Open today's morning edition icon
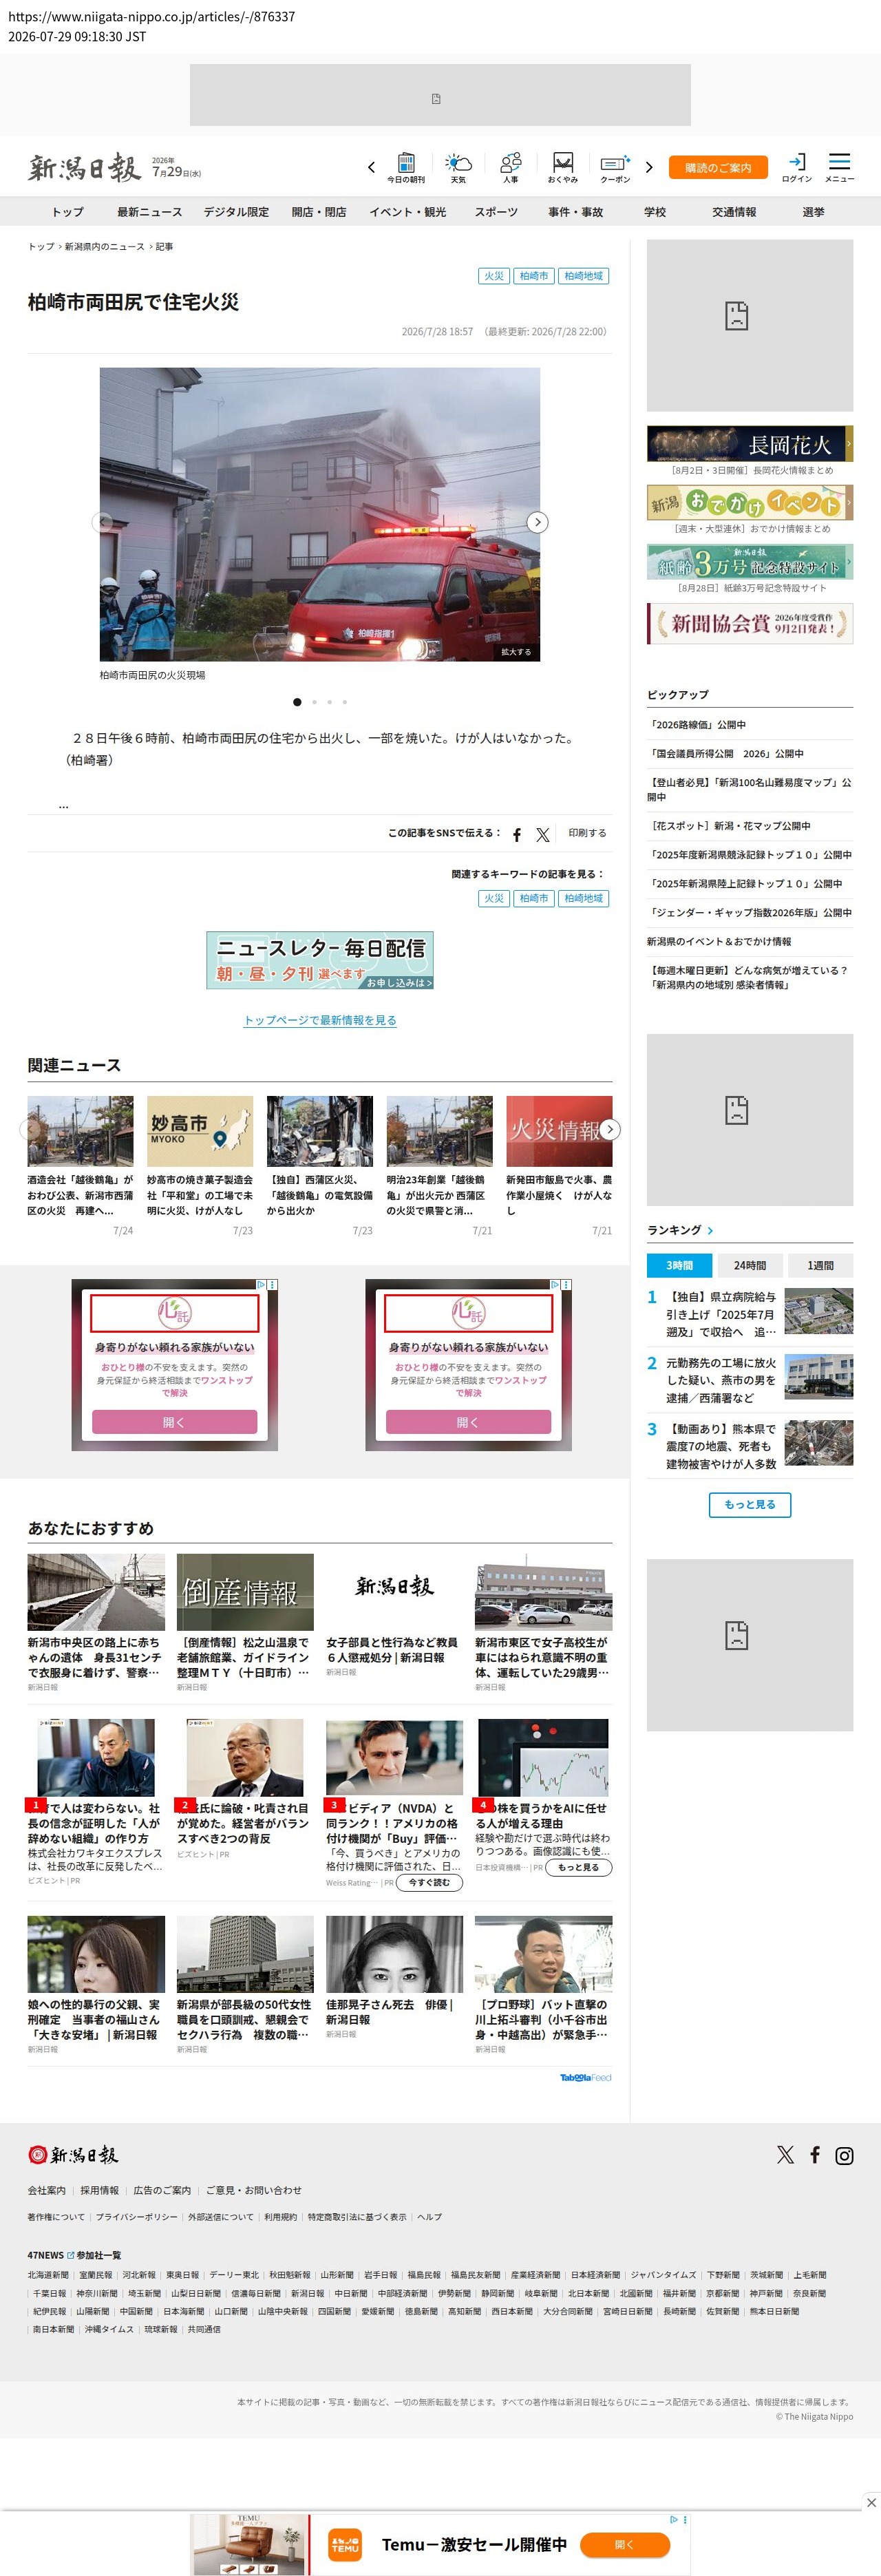 coord(405,167)
